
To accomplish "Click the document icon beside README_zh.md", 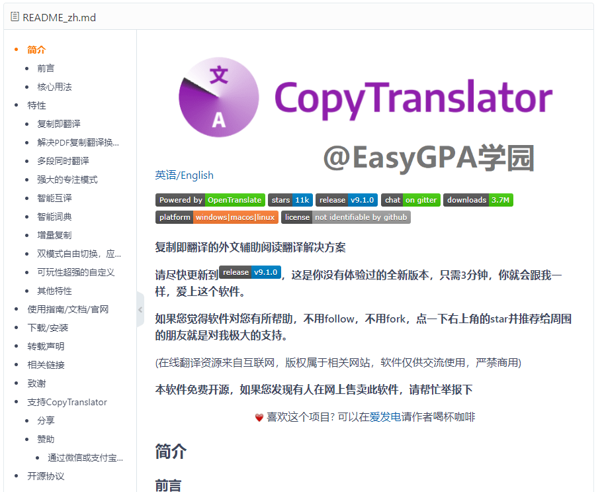I will click(15, 17).
